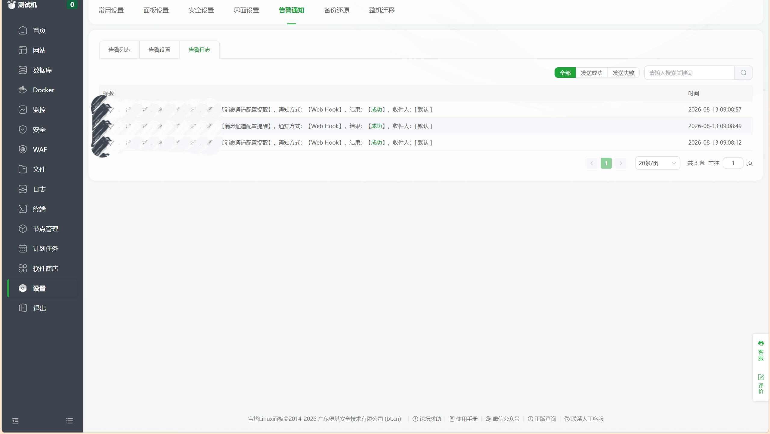The width and height of the screenshot is (770, 434).
Task: Open the 告警列表 sub-tab
Action: (119, 50)
